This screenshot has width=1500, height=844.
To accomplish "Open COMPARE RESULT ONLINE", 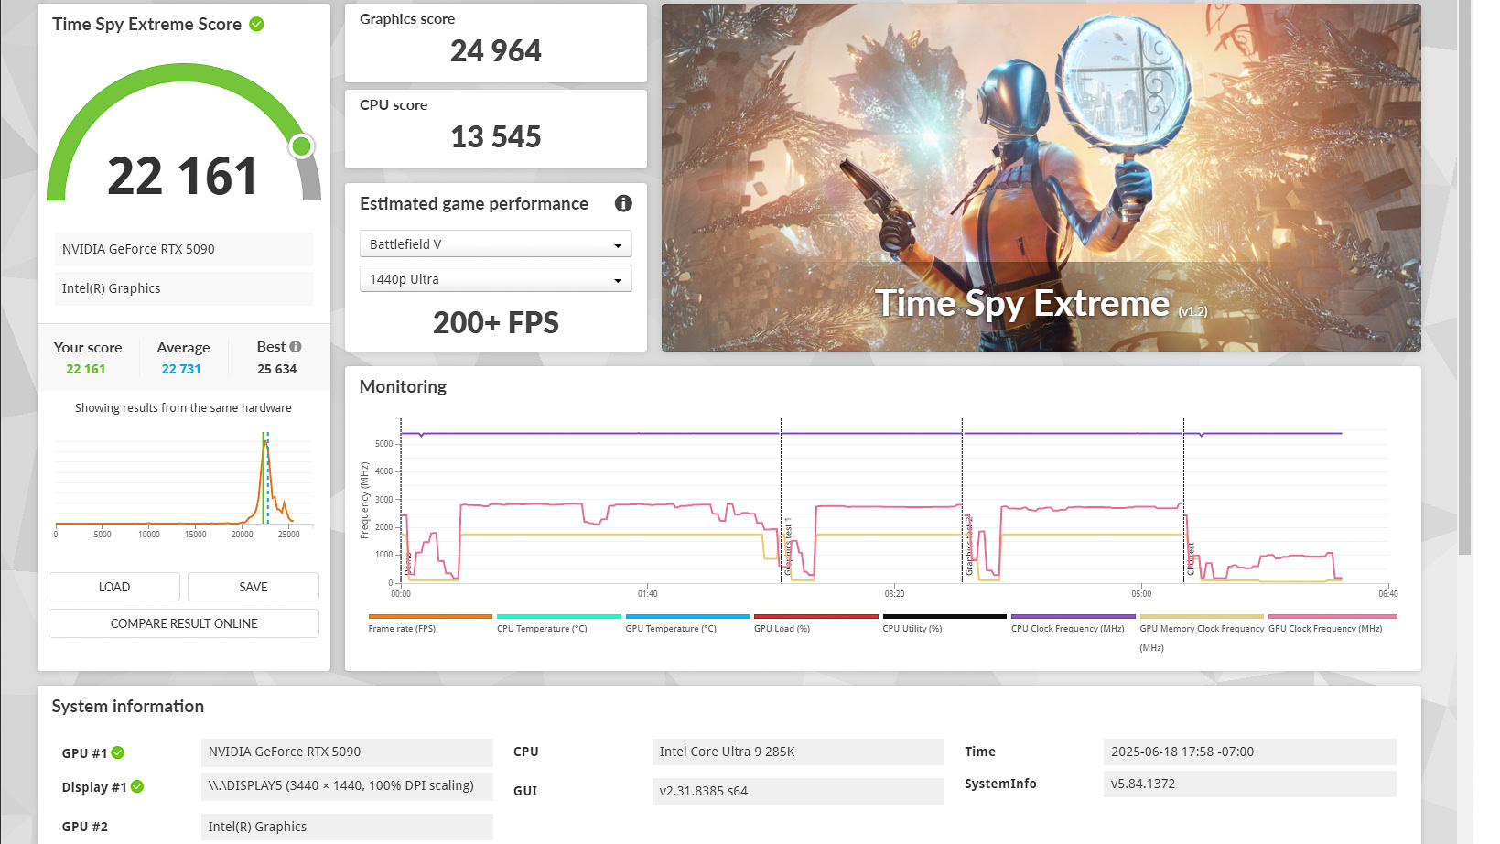I will point(183,622).
